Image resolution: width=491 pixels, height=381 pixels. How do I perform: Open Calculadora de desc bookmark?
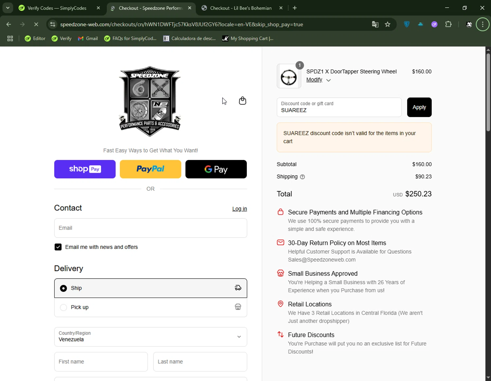[x=190, y=39]
